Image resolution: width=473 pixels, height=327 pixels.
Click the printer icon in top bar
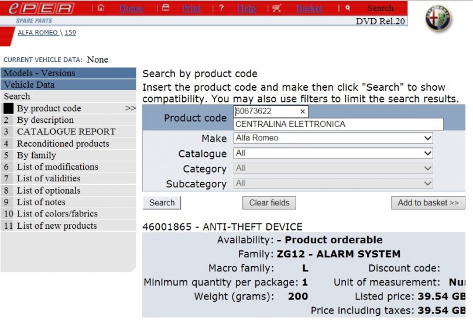pyautogui.click(x=165, y=8)
